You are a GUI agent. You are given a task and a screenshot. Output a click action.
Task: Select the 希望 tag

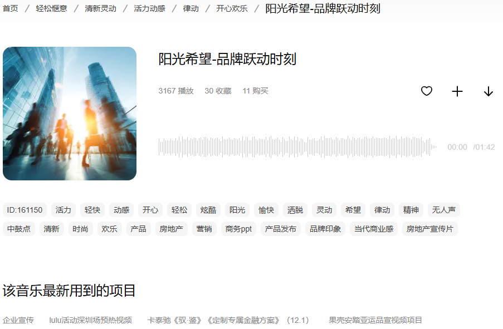pyautogui.click(x=353, y=210)
